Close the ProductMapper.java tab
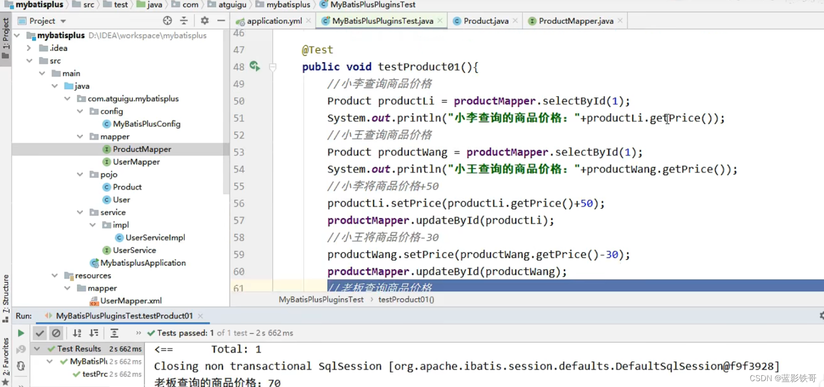The height and width of the screenshot is (387, 824). (x=620, y=20)
